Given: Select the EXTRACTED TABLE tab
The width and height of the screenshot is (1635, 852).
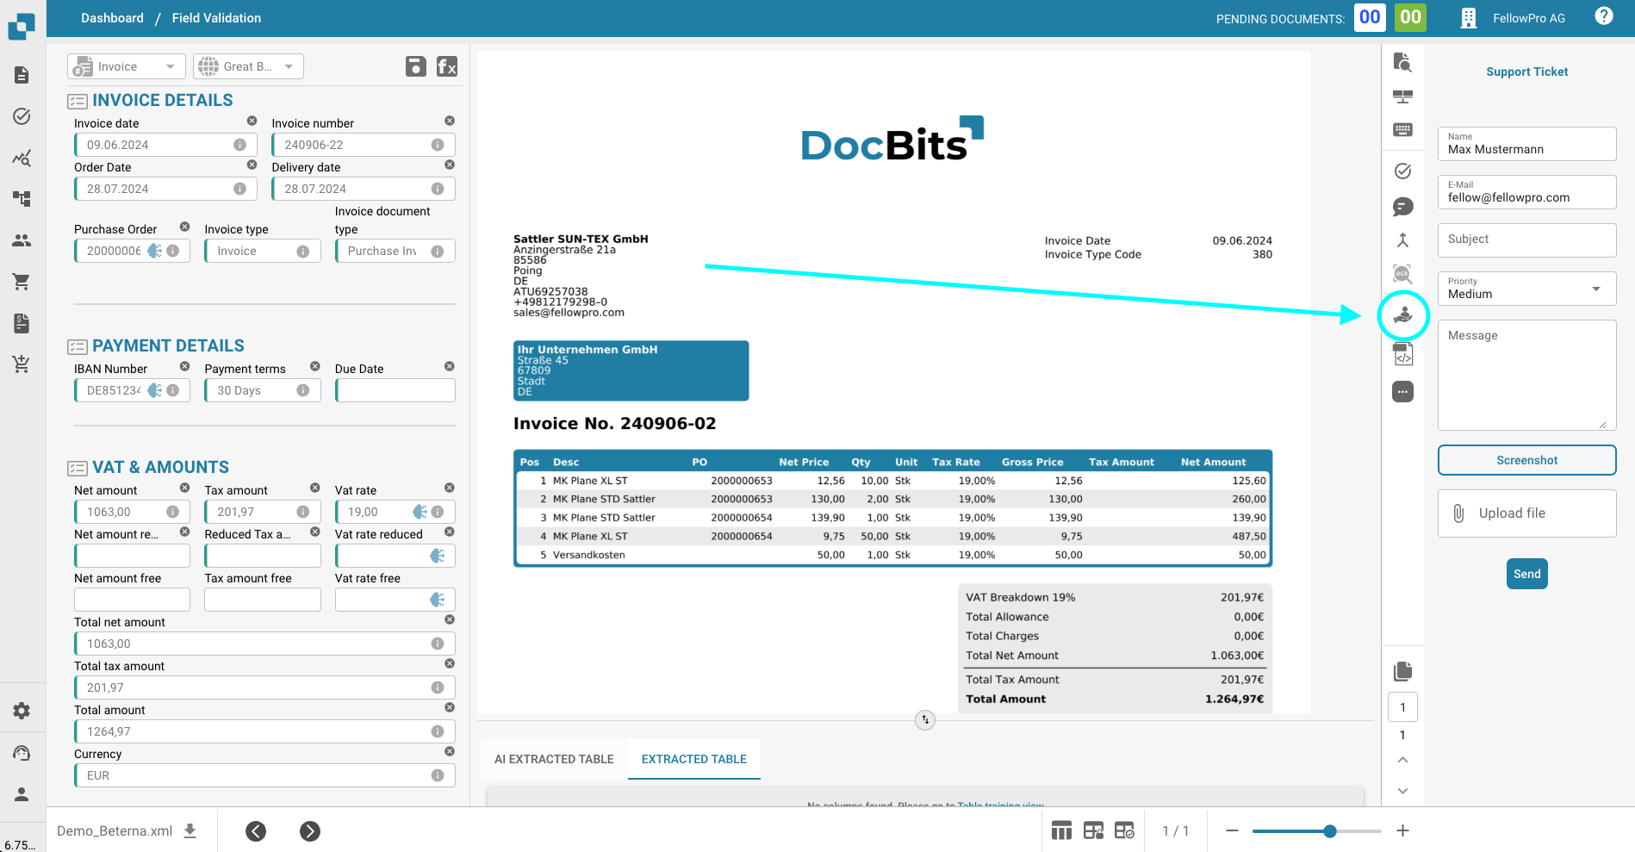Looking at the screenshot, I should pyautogui.click(x=693, y=759).
